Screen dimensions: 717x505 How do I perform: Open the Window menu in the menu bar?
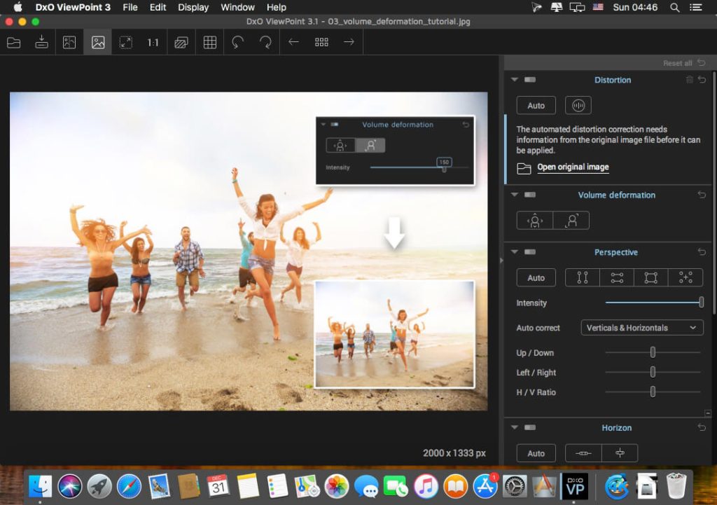tap(237, 8)
